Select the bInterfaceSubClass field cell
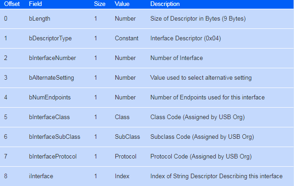The width and height of the screenshot is (294, 186). (54, 137)
